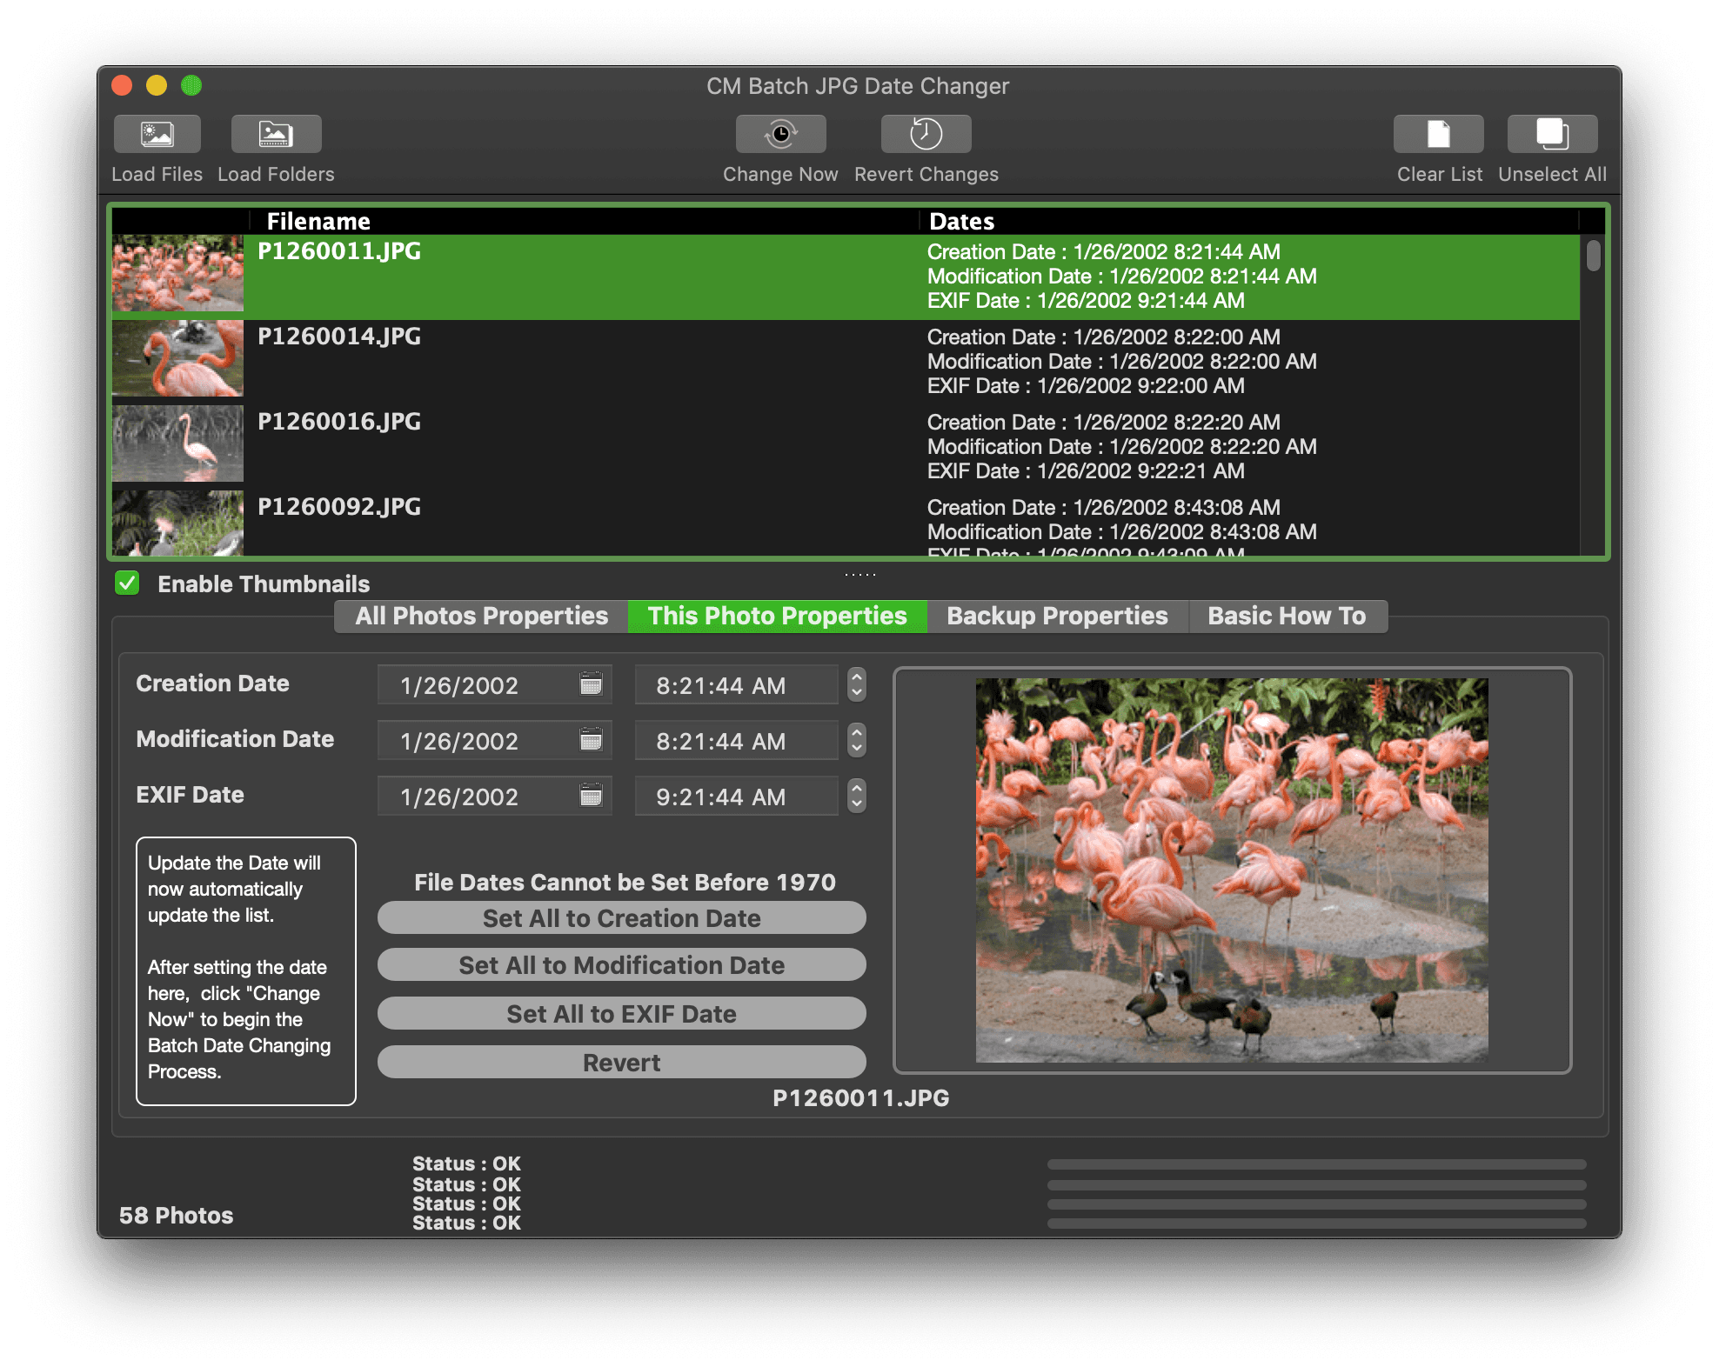The width and height of the screenshot is (1719, 1367).
Task: Click Set All to Modification Date button
Action: (621, 965)
